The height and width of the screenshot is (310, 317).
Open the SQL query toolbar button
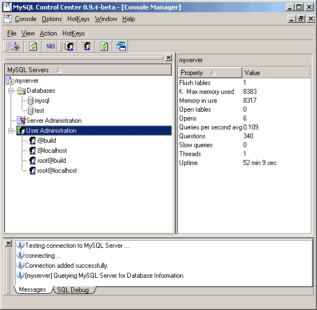pos(51,47)
